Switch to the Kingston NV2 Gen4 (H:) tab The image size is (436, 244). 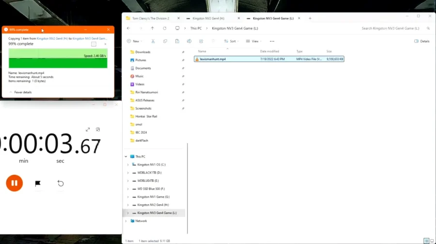(208, 18)
